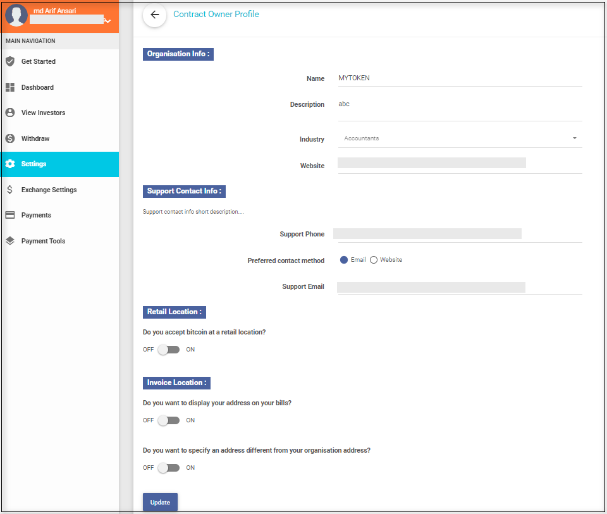Click the Description text field
The width and height of the screenshot is (607, 514).
pyautogui.click(x=460, y=107)
